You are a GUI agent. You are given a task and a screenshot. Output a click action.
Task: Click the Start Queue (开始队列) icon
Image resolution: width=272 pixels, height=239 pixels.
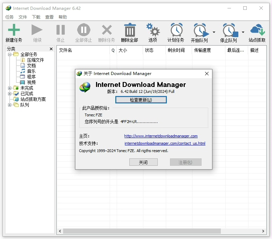[200, 30]
